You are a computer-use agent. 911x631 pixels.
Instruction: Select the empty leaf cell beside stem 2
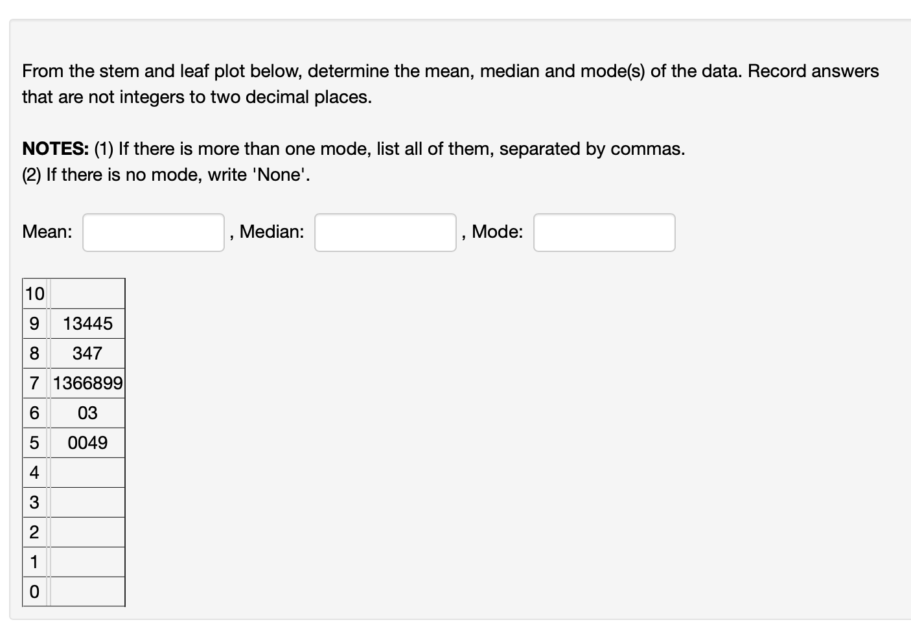(87, 532)
